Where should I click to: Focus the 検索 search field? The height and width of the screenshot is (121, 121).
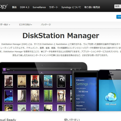pos(118,6)
